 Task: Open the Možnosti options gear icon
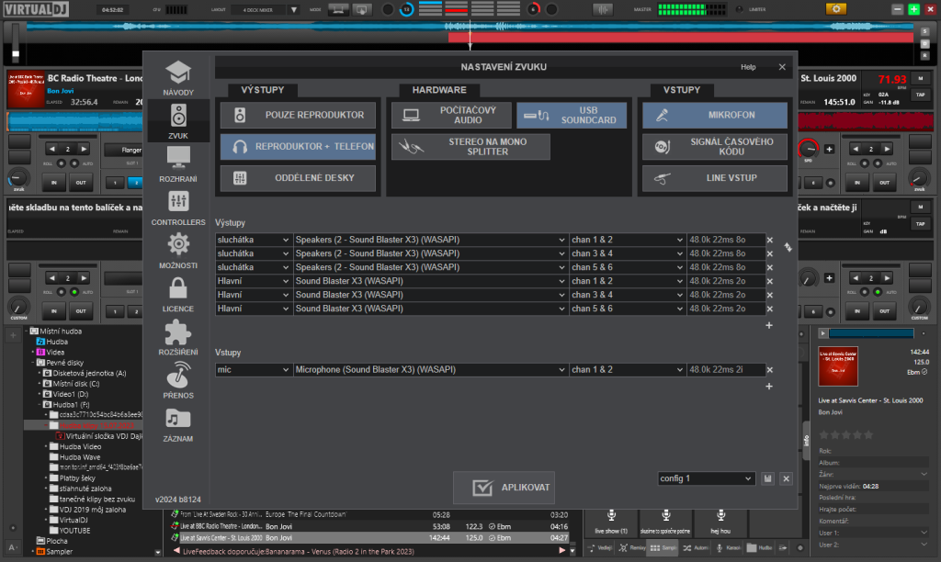[x=178, y=250]
